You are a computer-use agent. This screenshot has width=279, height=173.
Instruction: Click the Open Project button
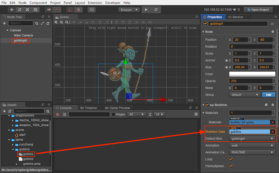click(x=258, y=10)
